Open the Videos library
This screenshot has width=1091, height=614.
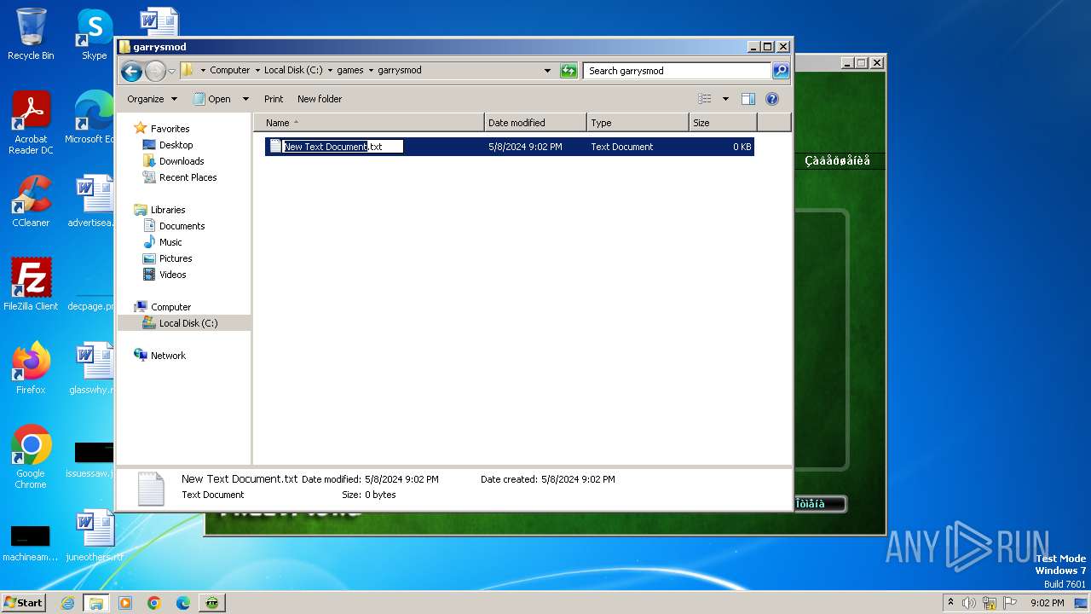pos(172,275)
